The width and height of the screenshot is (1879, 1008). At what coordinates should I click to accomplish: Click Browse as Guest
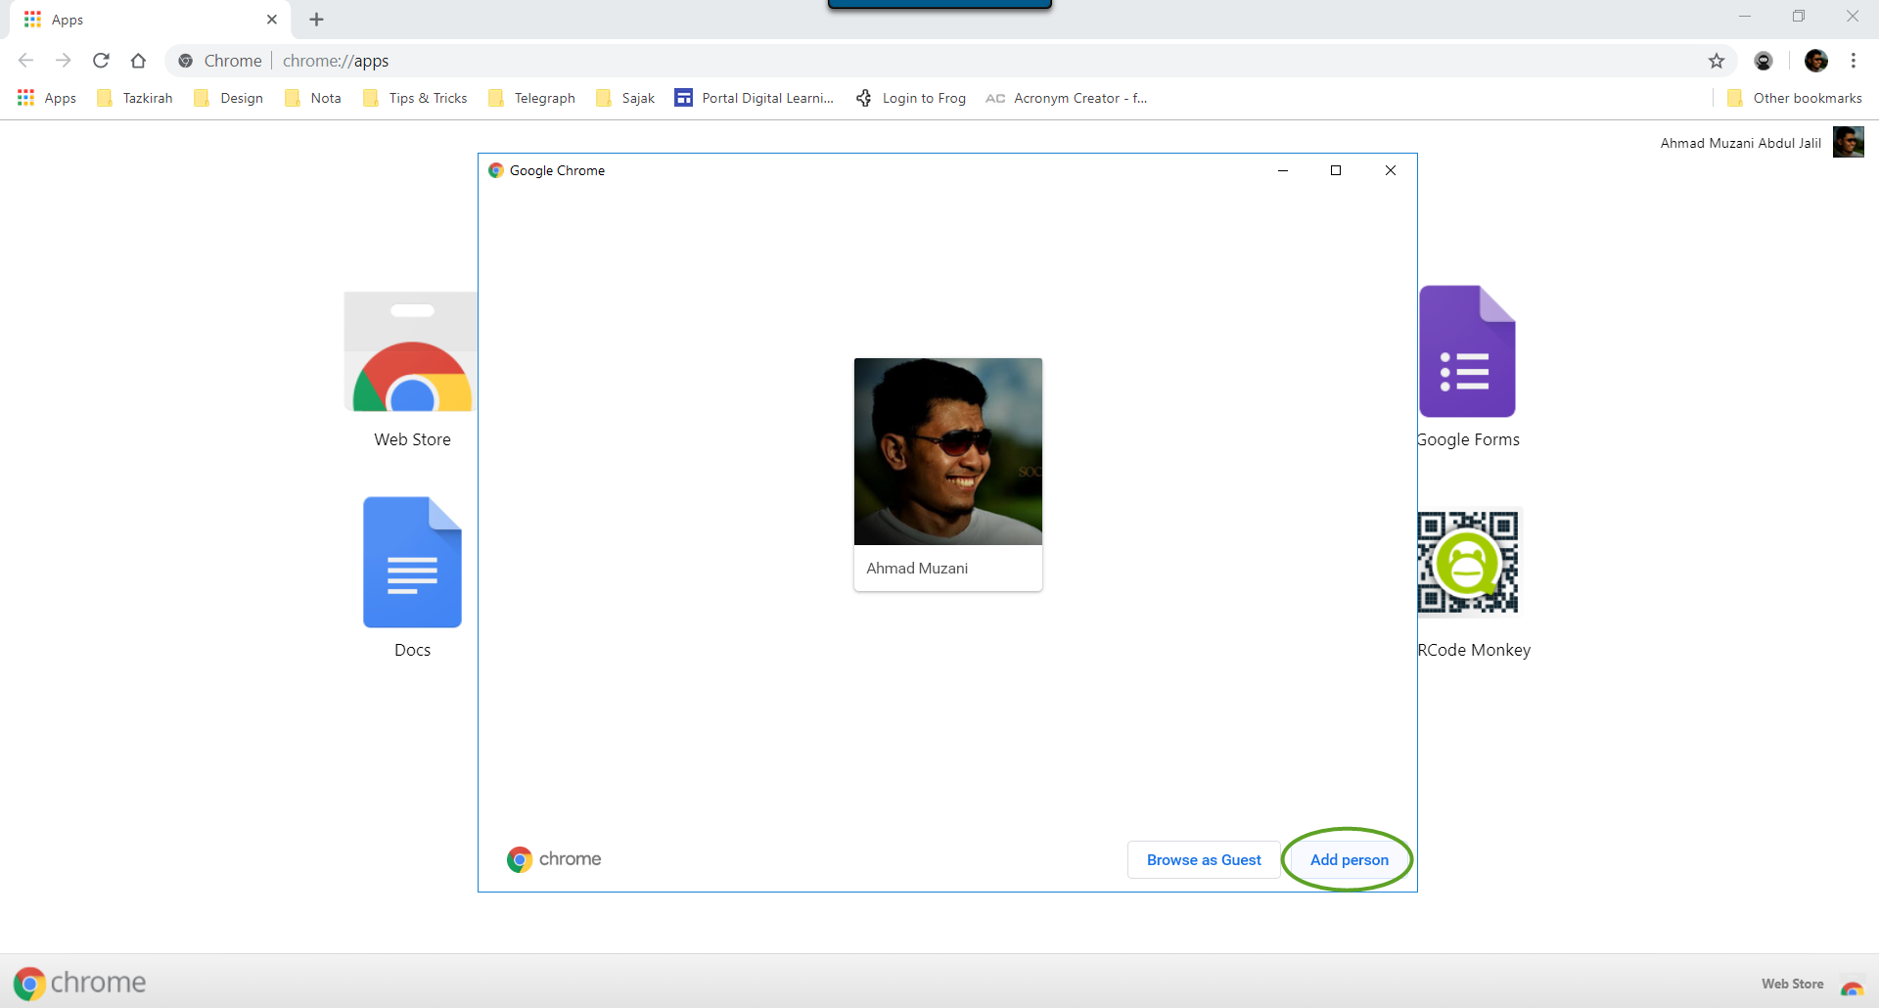(x=1203, y=860)
